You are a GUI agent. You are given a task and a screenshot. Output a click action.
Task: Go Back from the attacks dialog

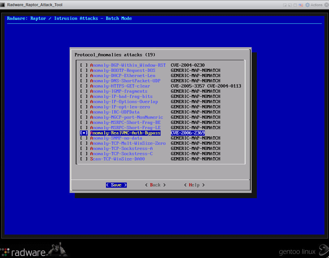155,185
